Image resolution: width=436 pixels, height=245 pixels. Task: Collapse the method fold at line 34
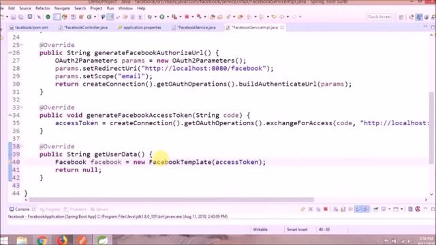(x=10, y=115)
